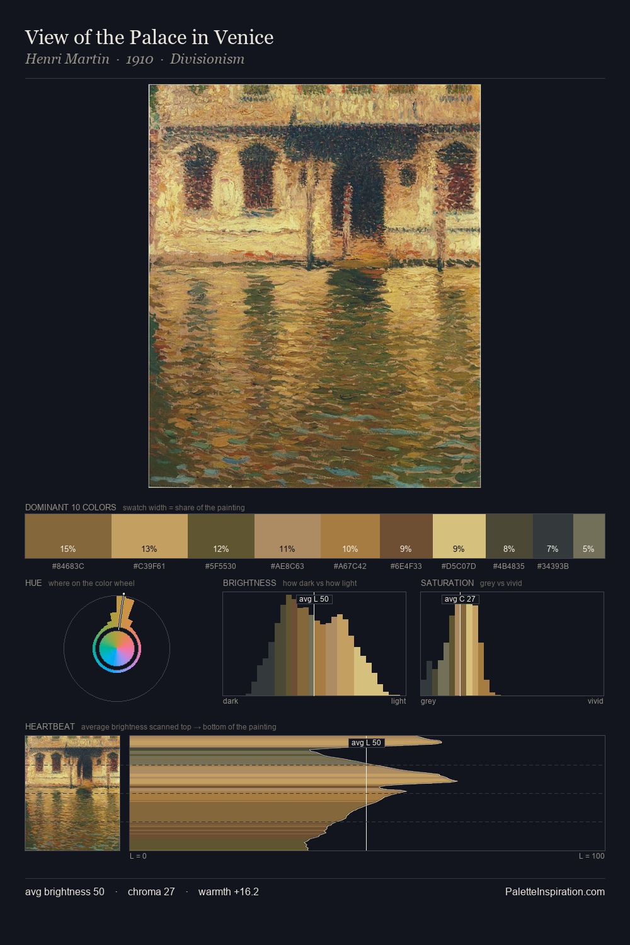The image size is (630, 945).
Task: Select the #84683C 15% color swatch
Action: pos(68,536)
